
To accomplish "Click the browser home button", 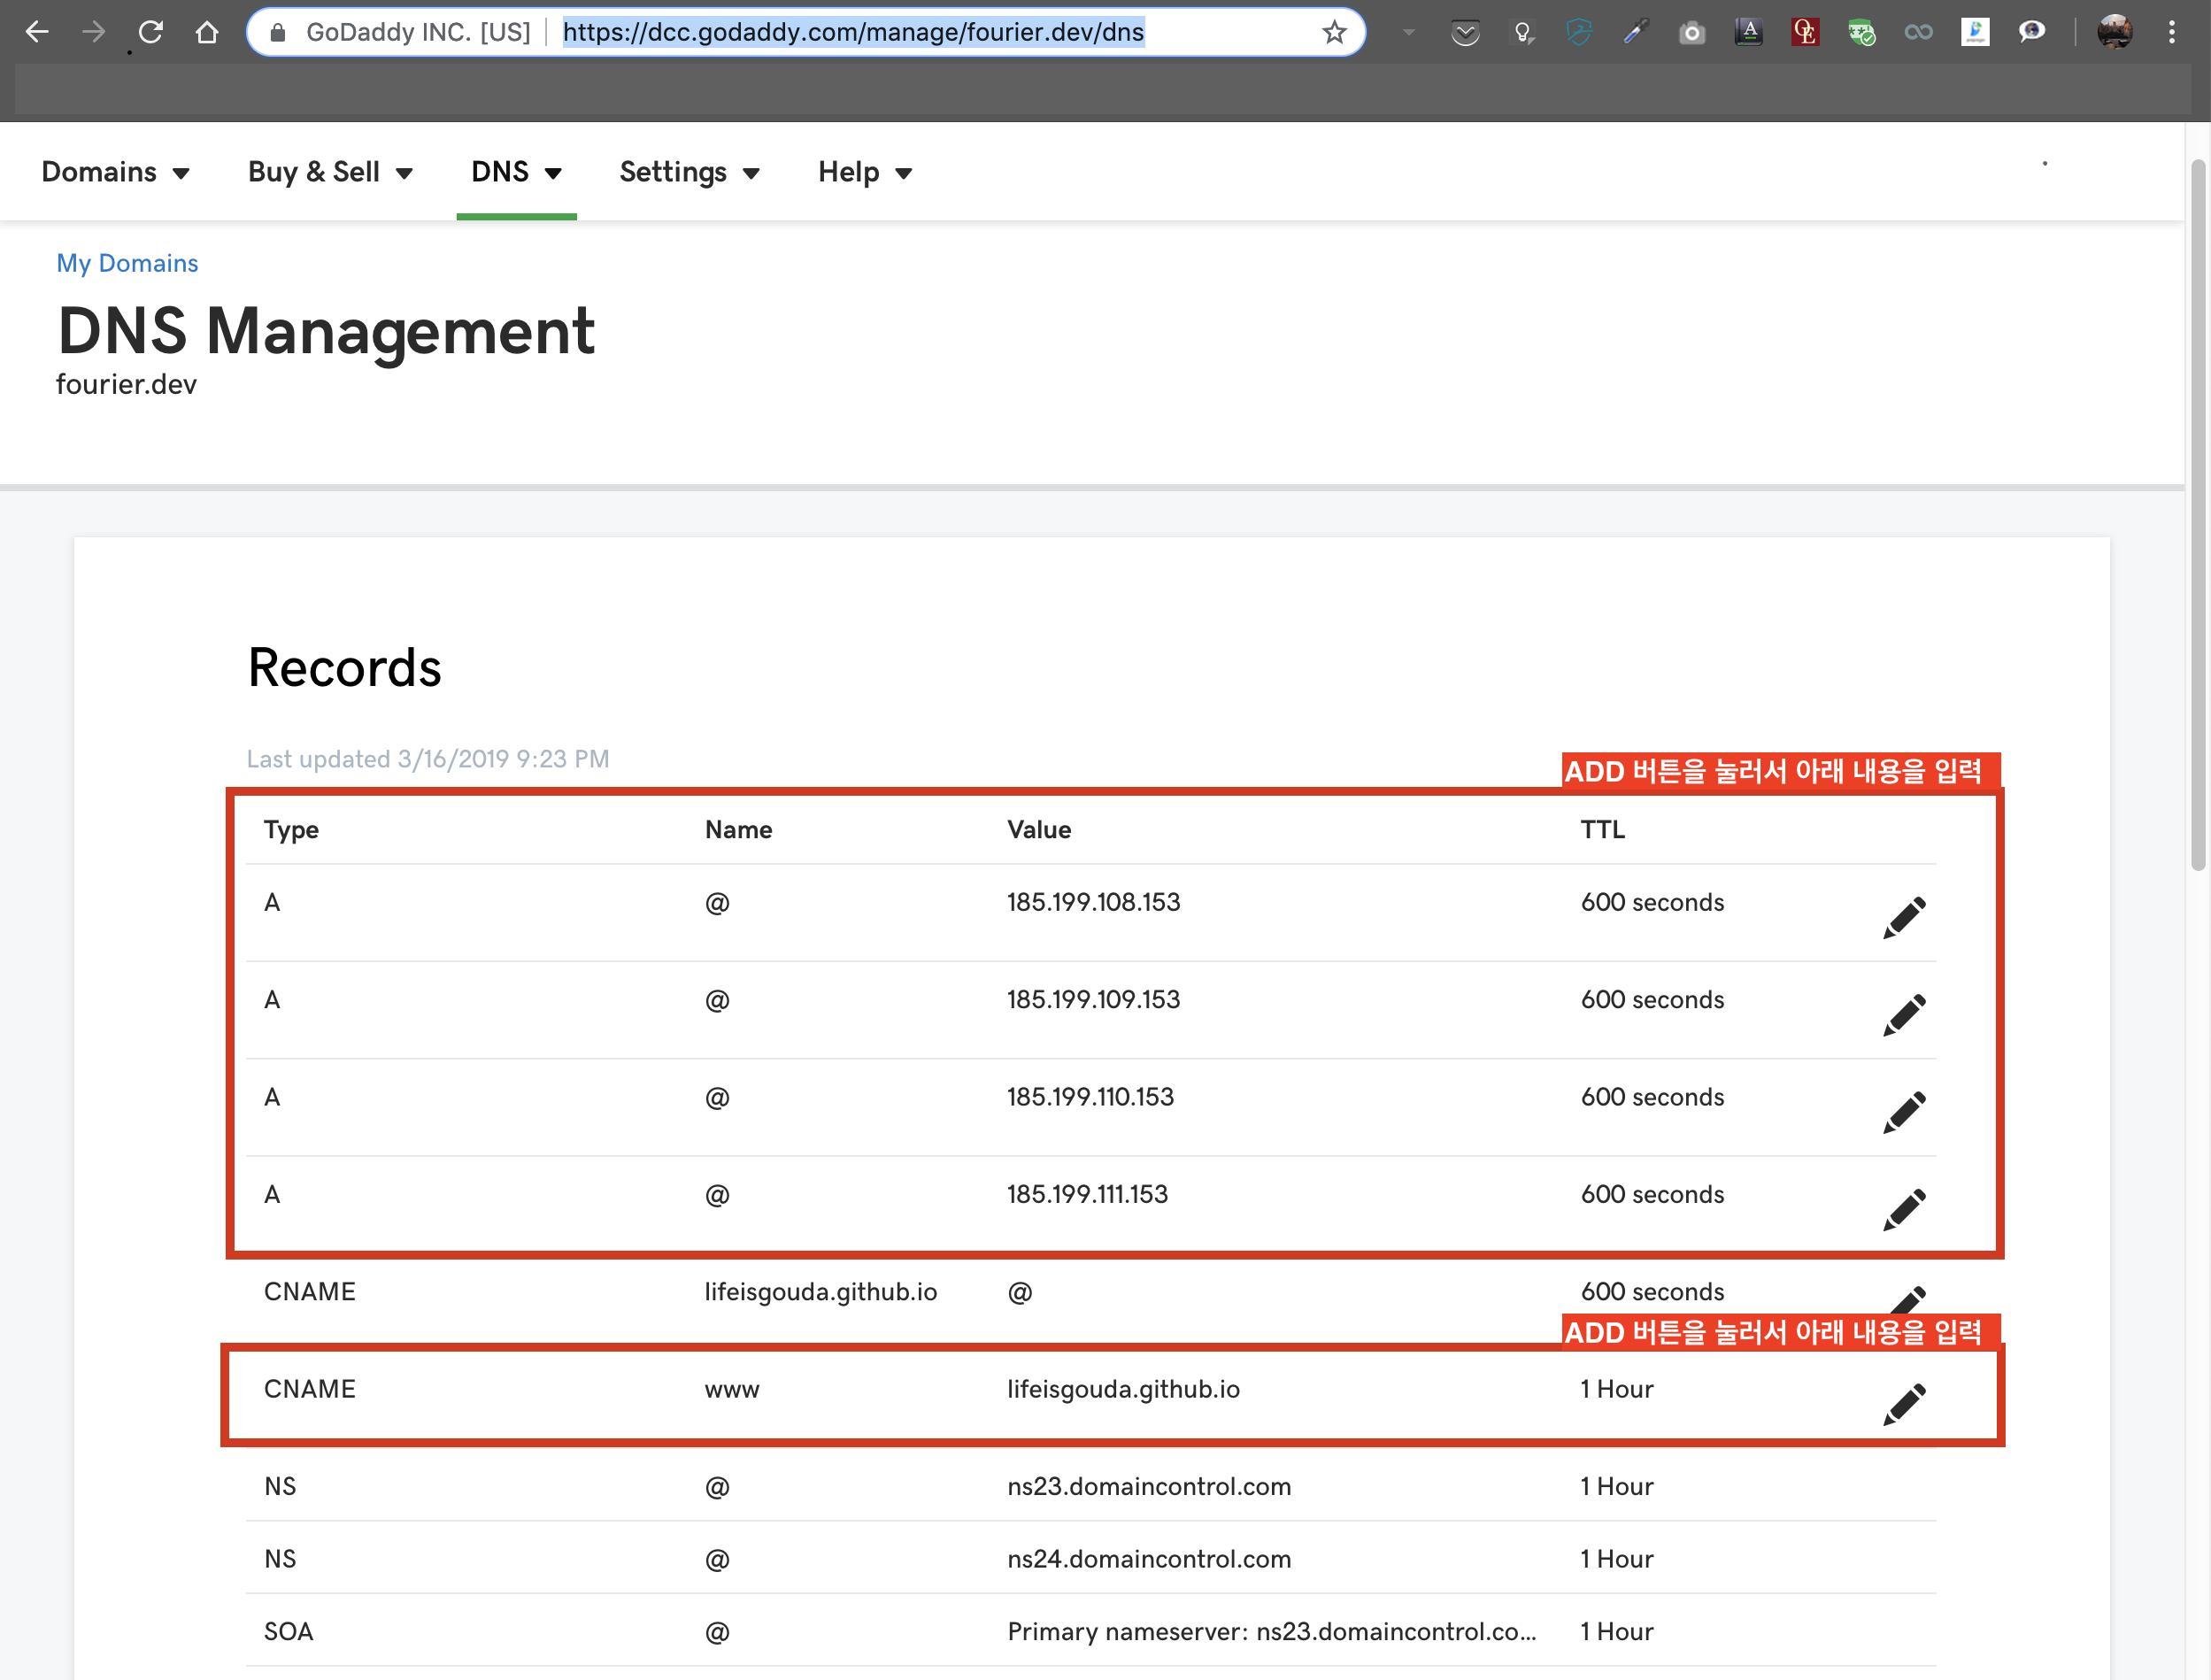I will tap(207, 33).
